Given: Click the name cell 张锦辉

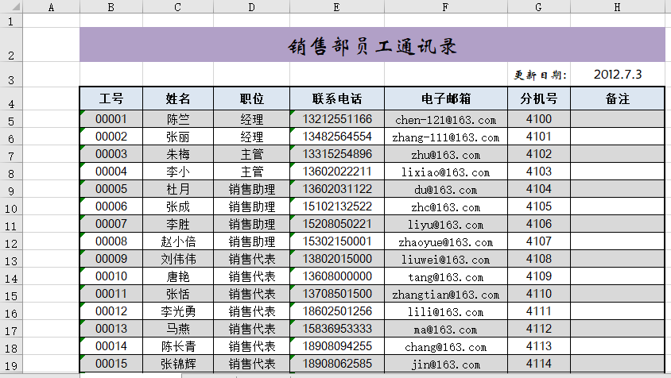Looking at the screenshot, I should [x=178, y=364].
